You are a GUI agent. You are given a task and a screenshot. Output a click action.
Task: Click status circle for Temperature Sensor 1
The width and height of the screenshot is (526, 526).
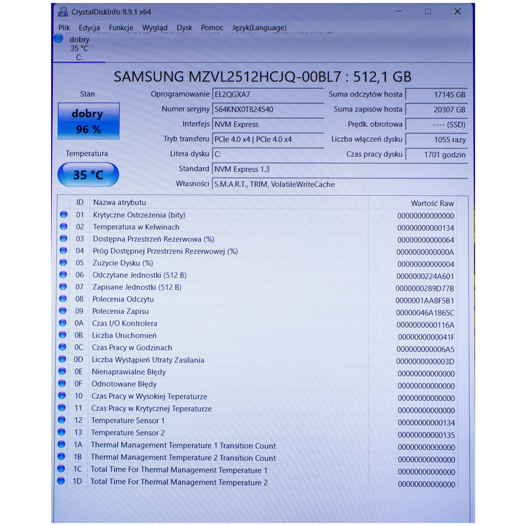pyautogui.click(x=62, y=420)
